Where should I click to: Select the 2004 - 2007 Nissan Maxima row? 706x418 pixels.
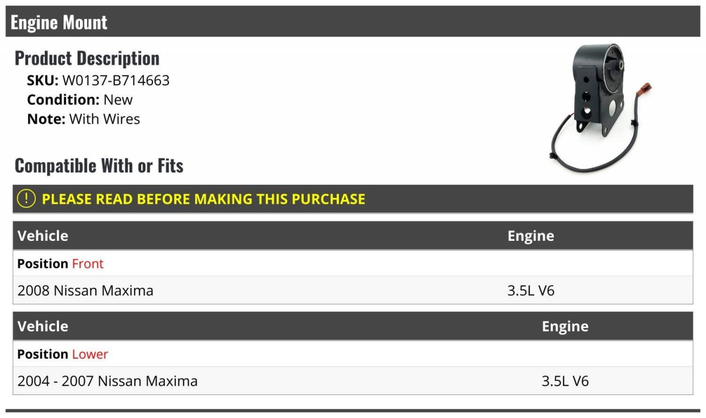coord(353,381)
